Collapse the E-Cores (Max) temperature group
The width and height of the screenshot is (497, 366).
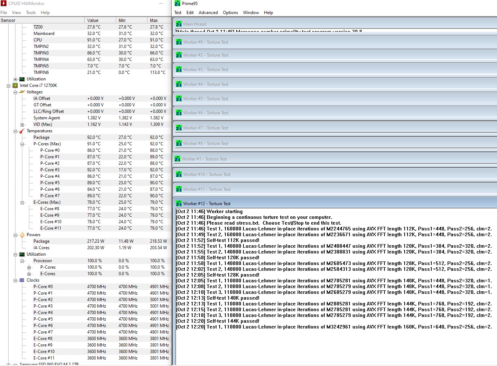tap(22, 203)
